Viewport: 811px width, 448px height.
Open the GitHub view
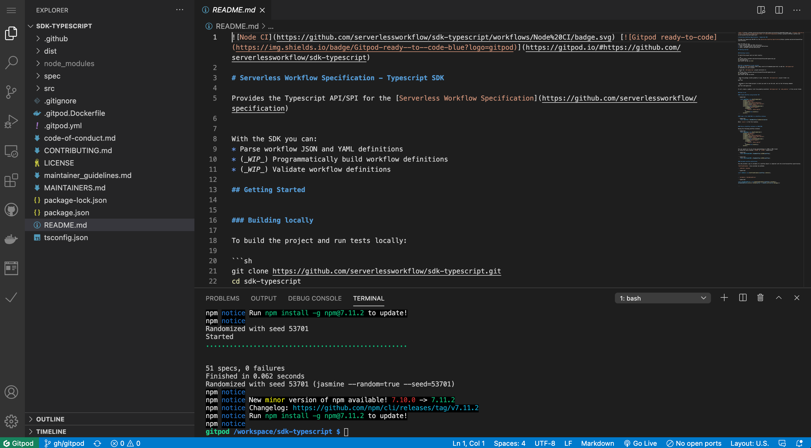click(11, 210)
